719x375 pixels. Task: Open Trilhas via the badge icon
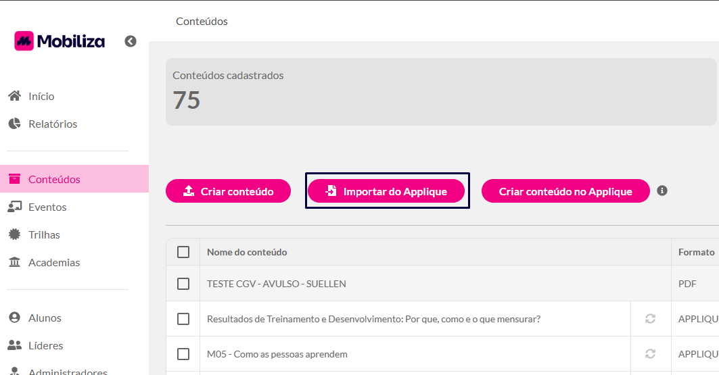point(15,234)
